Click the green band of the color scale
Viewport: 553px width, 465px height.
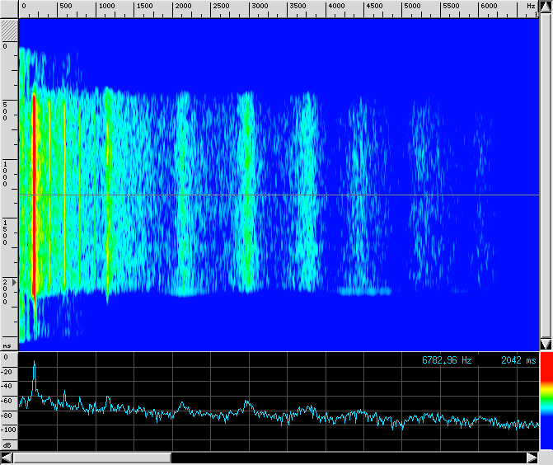[x=545, y=400]
